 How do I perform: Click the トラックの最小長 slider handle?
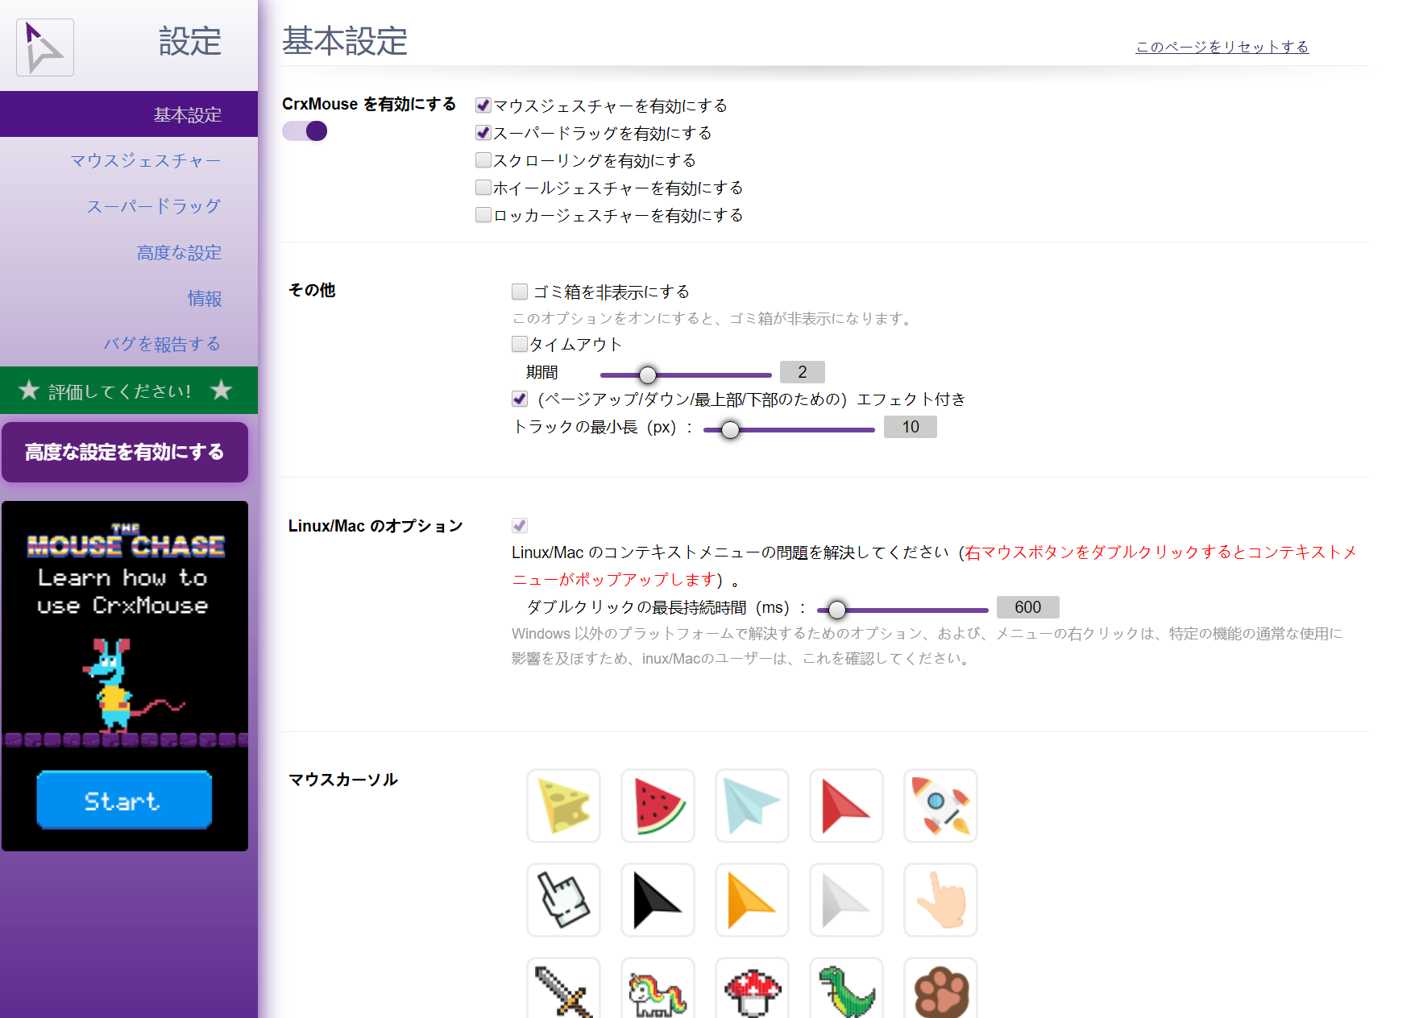730,430
